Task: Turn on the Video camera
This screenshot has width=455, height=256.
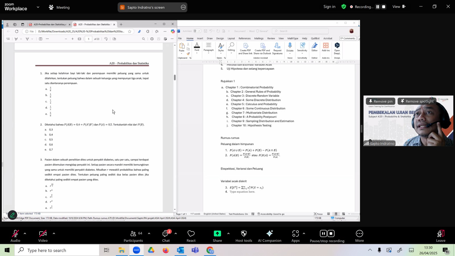Action: tap(43, 236)
